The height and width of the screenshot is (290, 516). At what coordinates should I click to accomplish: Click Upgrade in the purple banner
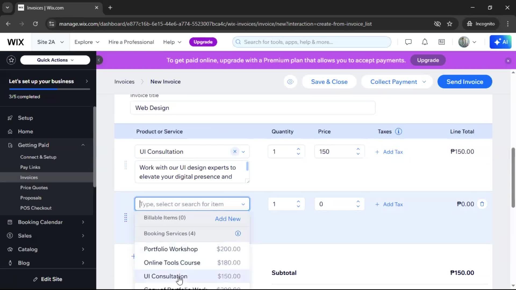428,60
